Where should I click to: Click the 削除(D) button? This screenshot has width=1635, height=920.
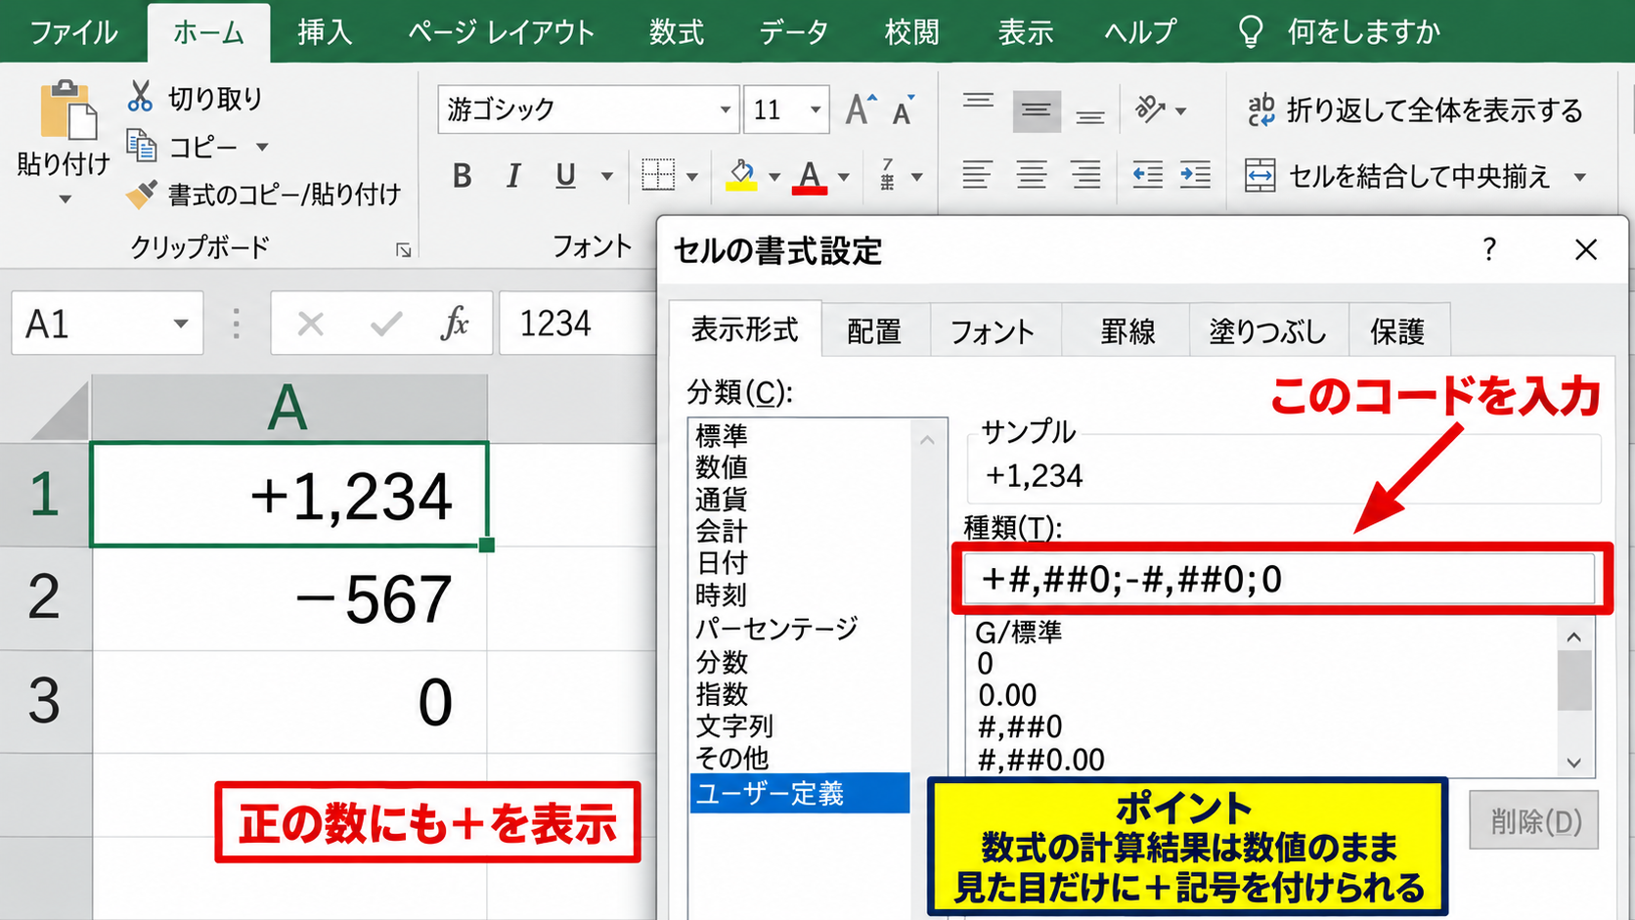click(x=1534, y=821)
